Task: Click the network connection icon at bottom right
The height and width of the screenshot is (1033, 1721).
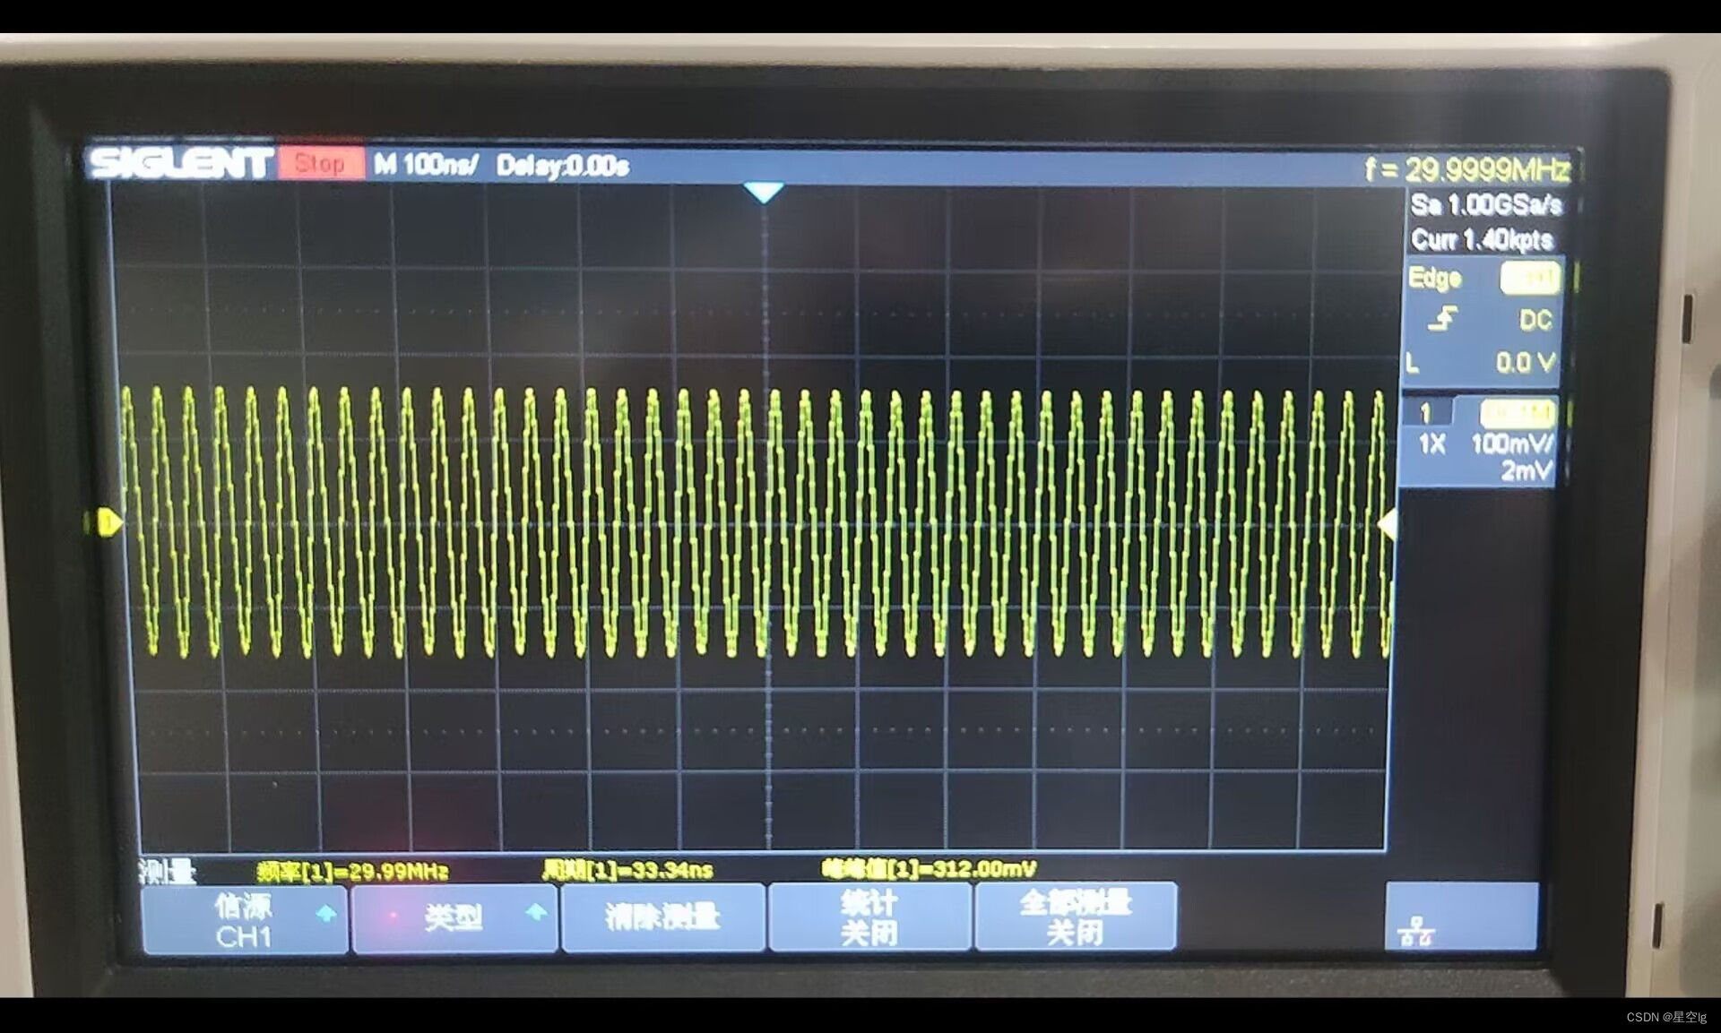Action: click(1415, 932)
